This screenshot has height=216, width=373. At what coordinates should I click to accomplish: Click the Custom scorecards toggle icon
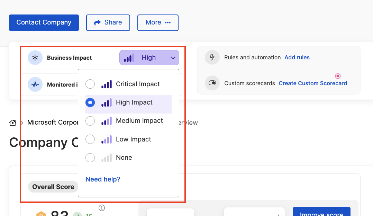point(212,83)
